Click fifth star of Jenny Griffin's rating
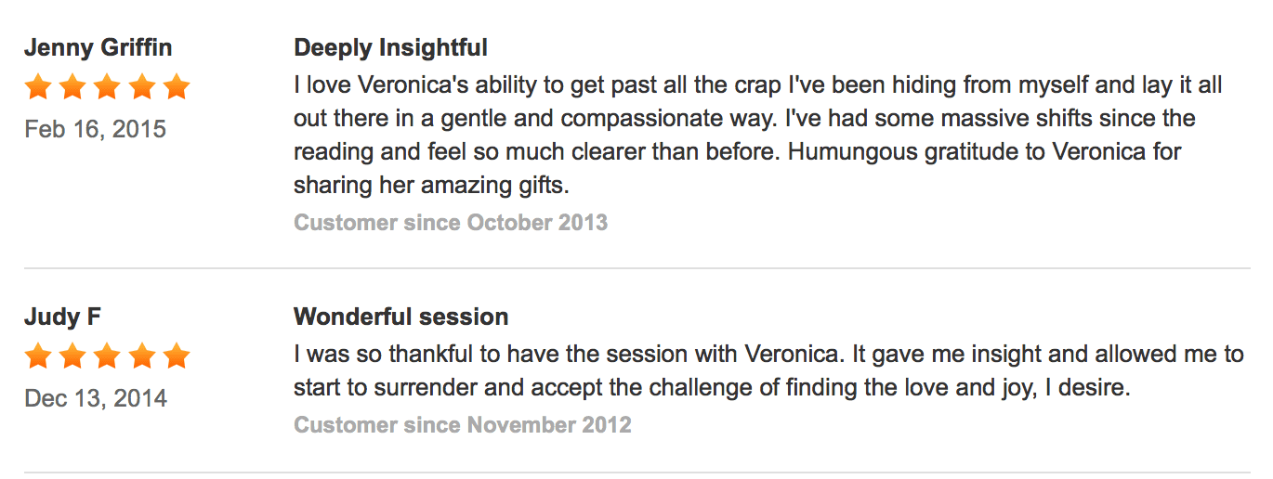Viewport: 1273px width, 479px height. 176,88
